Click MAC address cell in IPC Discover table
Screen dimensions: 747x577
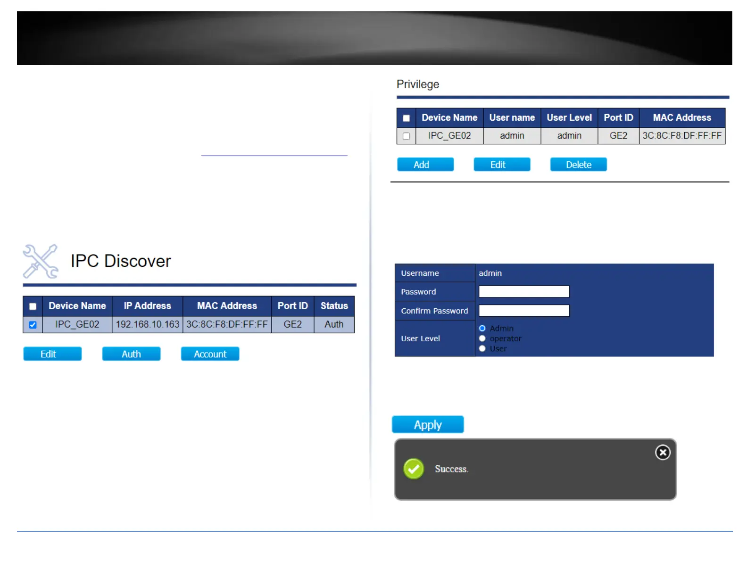coord(227,324)
